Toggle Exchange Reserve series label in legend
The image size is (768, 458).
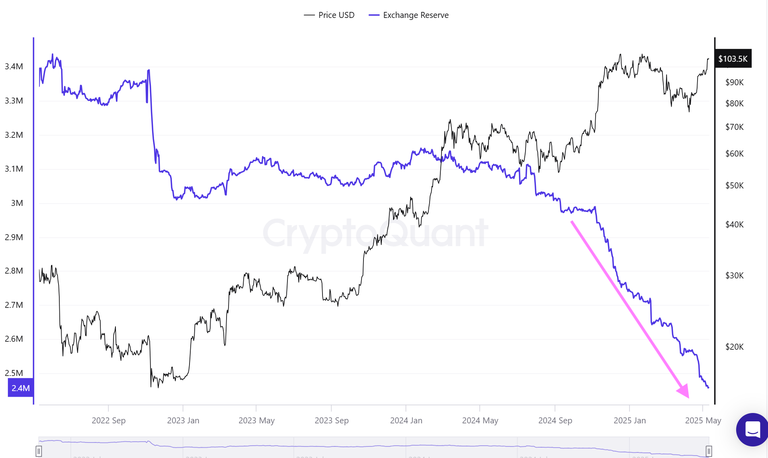click(416, 15)
